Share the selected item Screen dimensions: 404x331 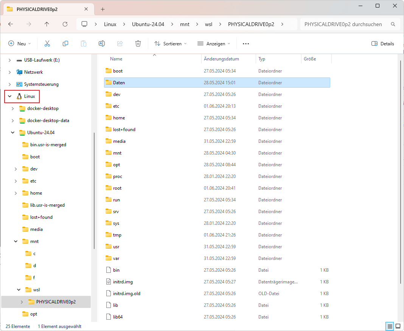click(x=120, y=43)
